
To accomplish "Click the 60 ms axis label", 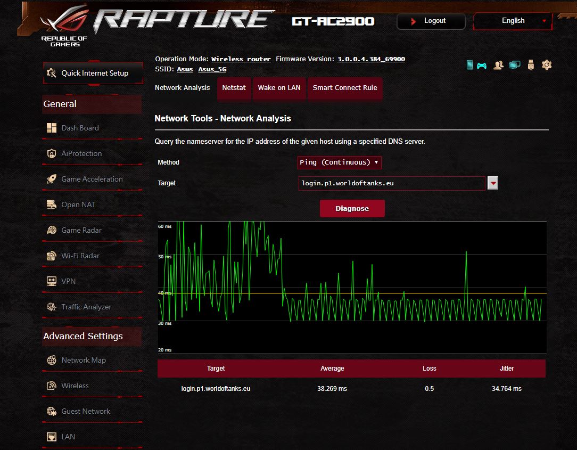I will pyautogui.click(x=164, y=226).
